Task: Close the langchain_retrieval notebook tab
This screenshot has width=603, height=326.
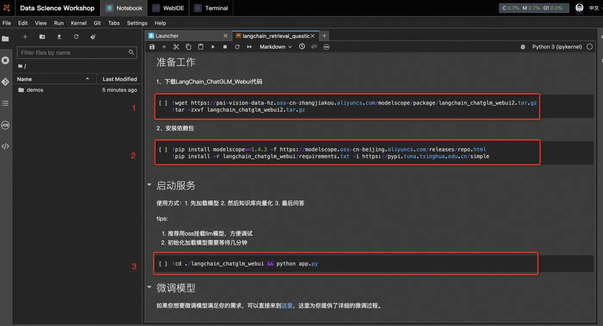Action: (313, 36)
